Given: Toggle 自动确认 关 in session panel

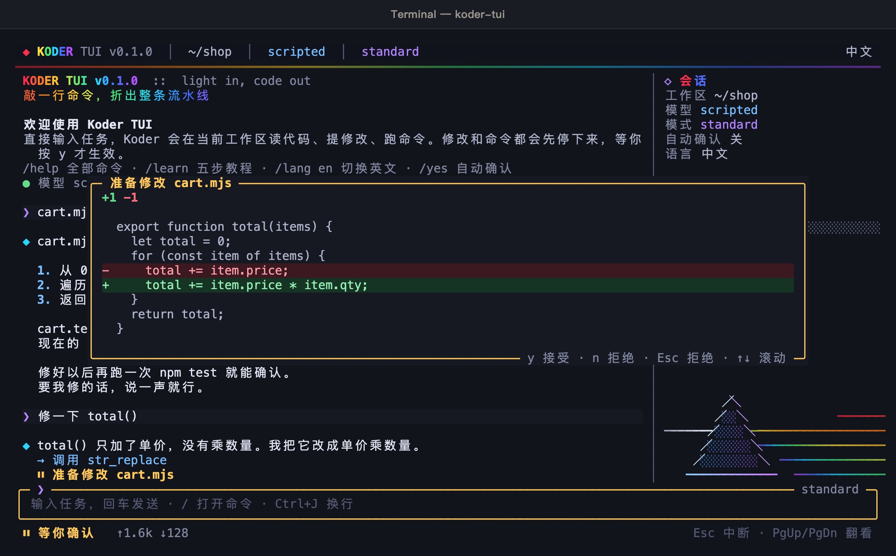Looking at the screenshot, I should tap(704, 139).
